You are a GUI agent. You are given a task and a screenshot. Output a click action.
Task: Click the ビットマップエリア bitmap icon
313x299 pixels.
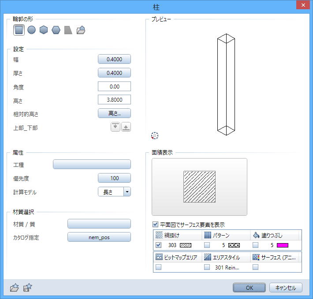159,257
